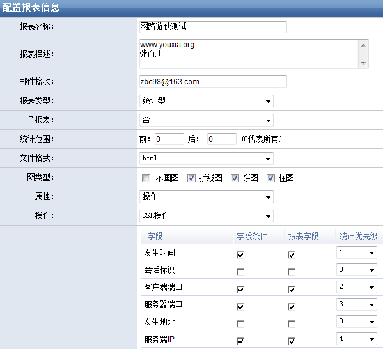The height and width of the screenshot is (349, 383).
Task: Click the 前 range input field
Action: 169,139
